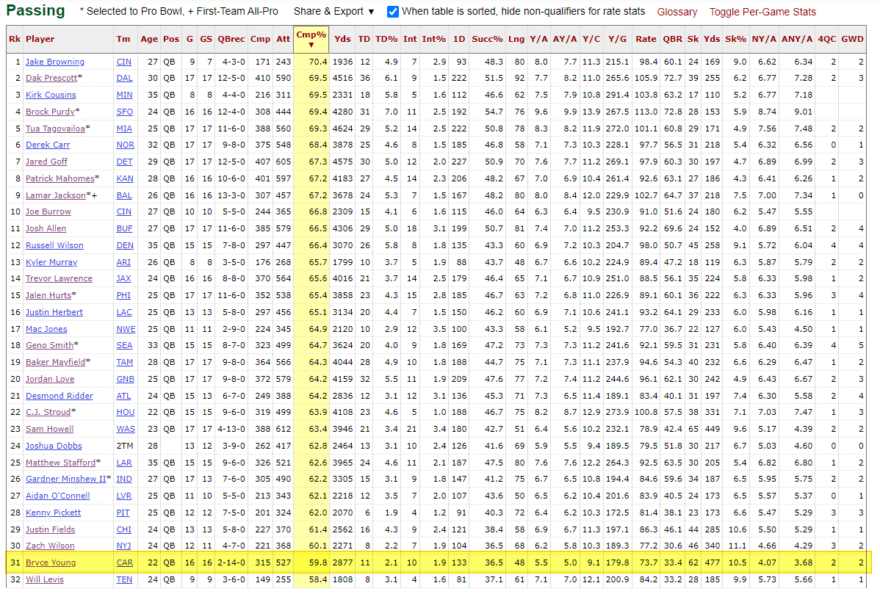
Task: Open Patrick Mahomes player page
Action: point(60,178)
